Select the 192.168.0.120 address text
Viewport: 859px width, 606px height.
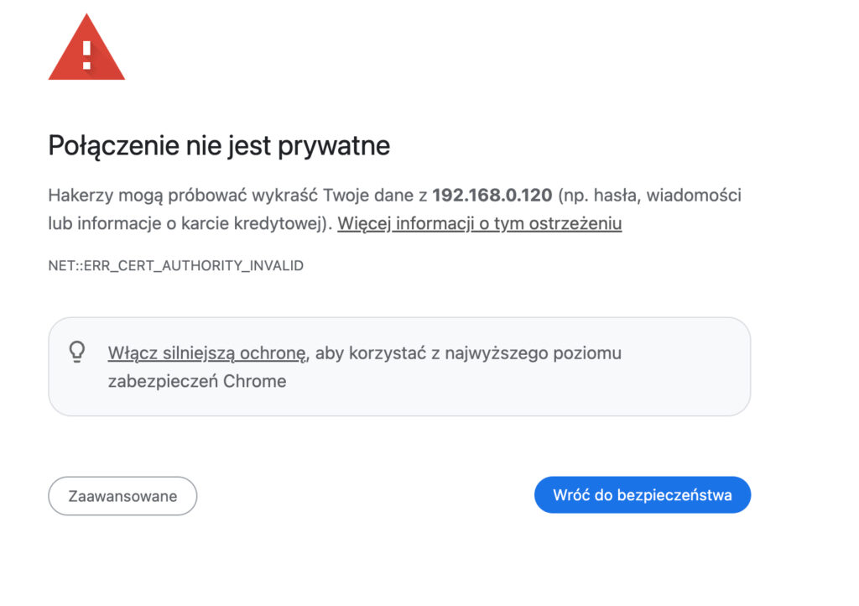[492, 195]
